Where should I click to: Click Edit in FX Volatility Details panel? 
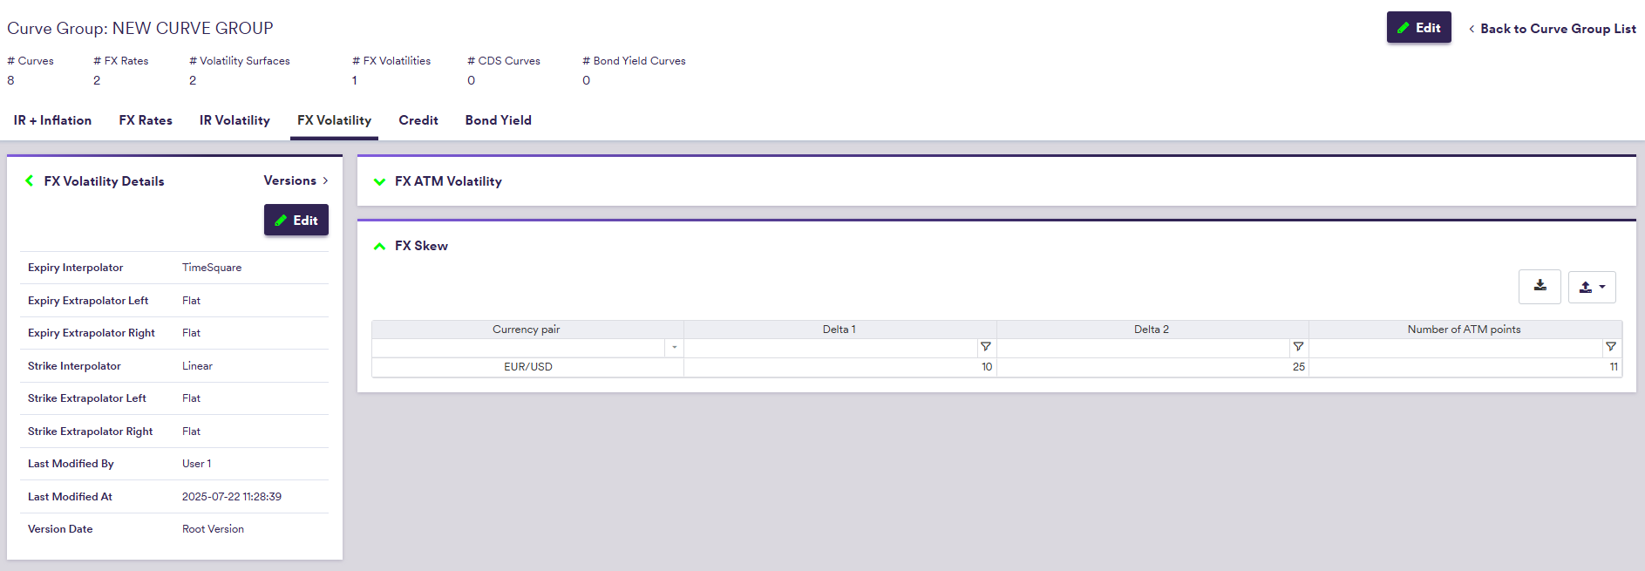tap(296, 221)
